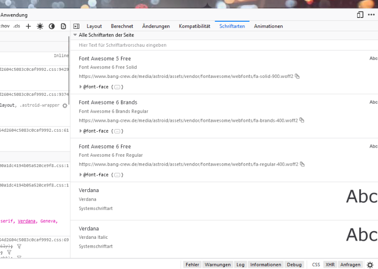Select the Schriftarten tab

click(232, 26)
